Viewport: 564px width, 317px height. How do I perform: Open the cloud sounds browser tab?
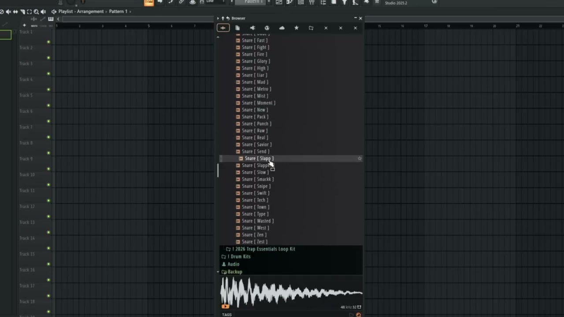click(282, 28)
